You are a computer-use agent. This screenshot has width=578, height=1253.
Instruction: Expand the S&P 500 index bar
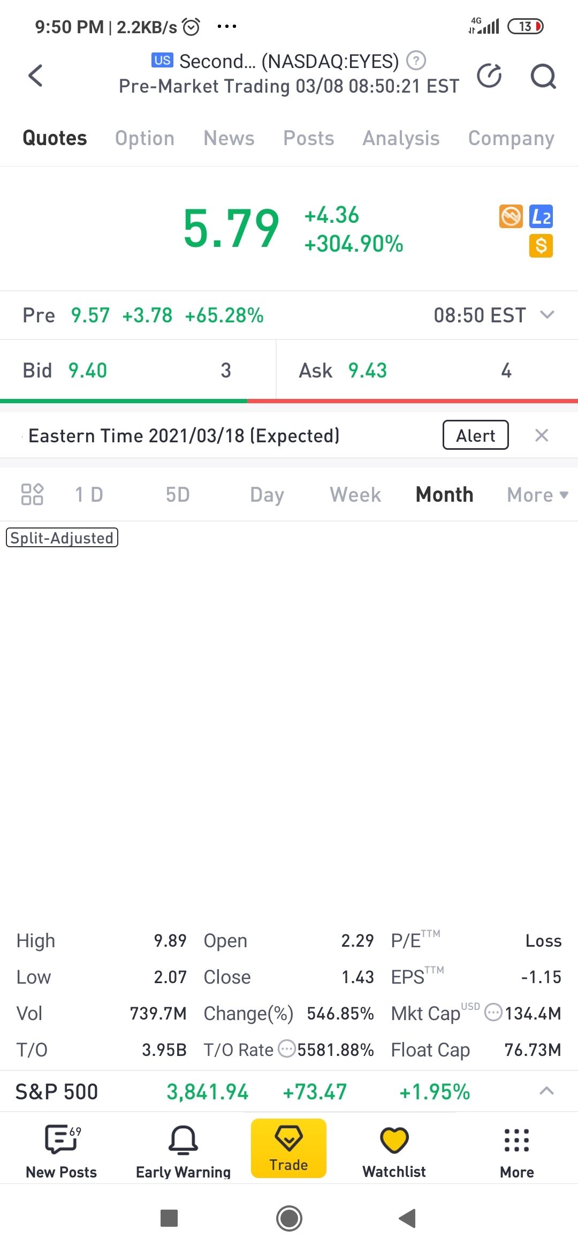pos(546,1091)
